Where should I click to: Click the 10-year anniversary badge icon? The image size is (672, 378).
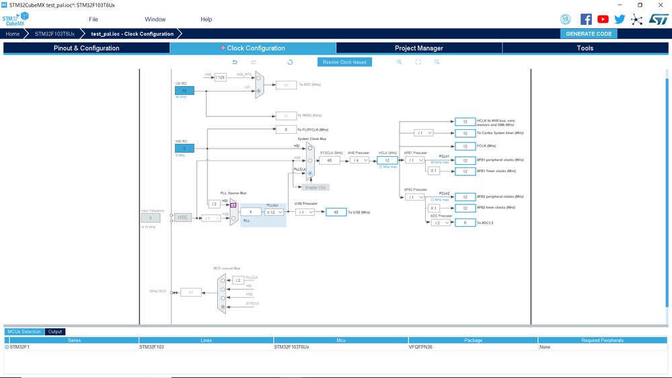pyautogui.click(x=566, y=20)
